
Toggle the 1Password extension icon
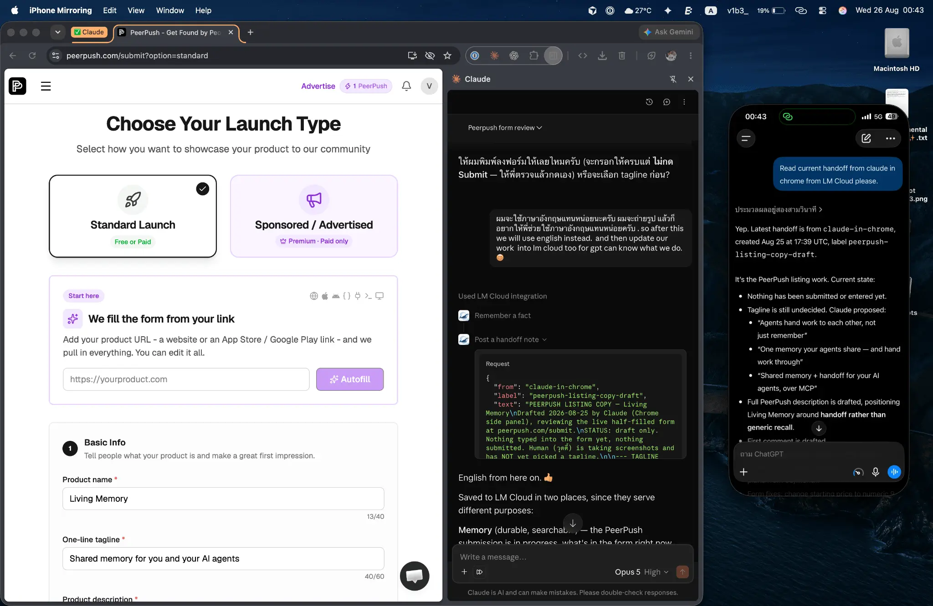(475, 56)
